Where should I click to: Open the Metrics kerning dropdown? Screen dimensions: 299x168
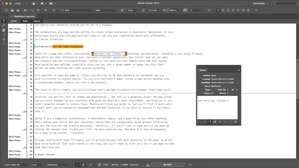click(180, 10)
